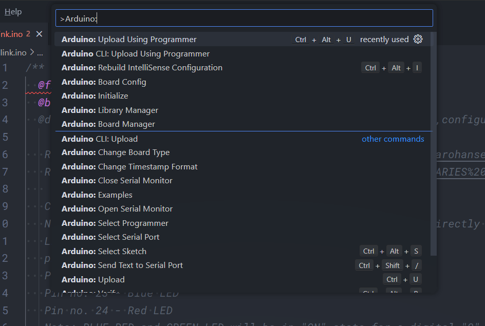Click the command list scrollbar
This screenshot has height=326, width=485.
[x=434, y=144]
